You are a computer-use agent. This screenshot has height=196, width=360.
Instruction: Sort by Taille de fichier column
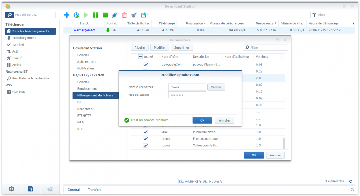(x=138, y=23)
